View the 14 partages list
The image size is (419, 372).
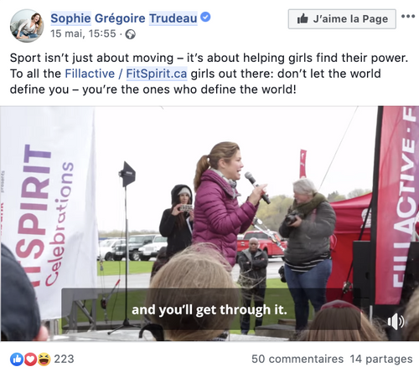tap(381, 359)
